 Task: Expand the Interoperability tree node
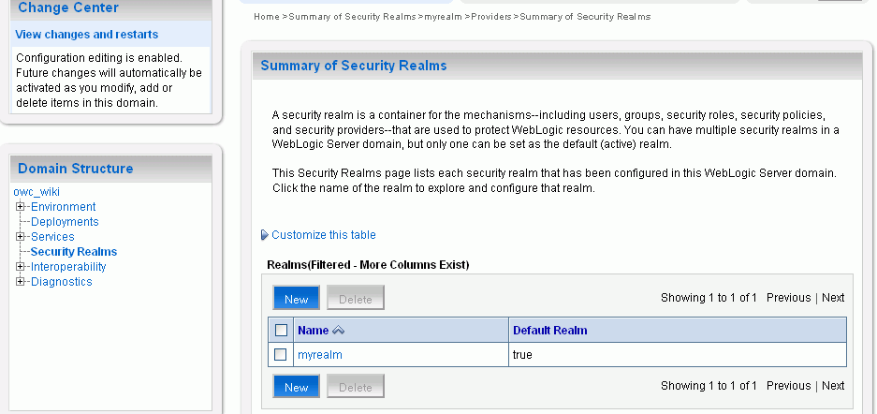(x=21, y=267)
